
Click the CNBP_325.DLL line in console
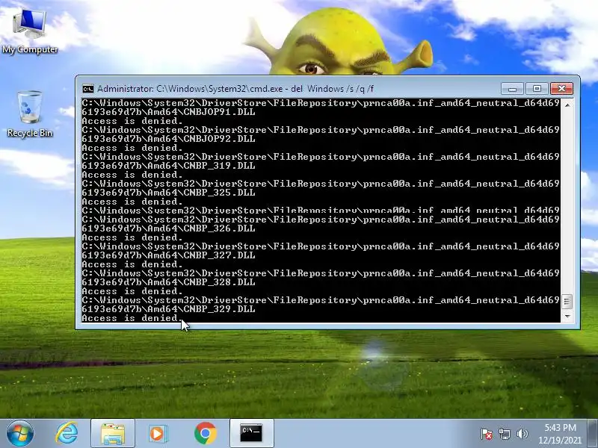coord(168,193)
